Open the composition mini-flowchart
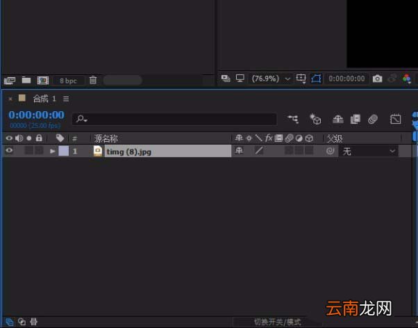 click(293, 119)
